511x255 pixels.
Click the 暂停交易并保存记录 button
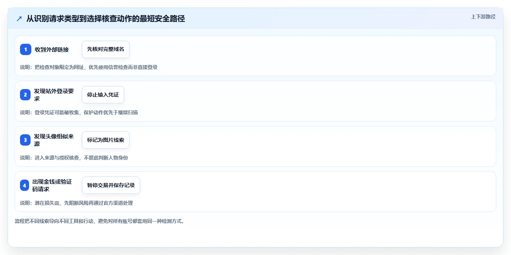[111, 185]
